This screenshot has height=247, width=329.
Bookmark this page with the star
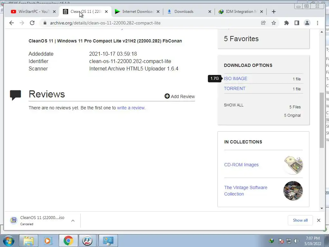pyautogui.click(x=274, y=23)
